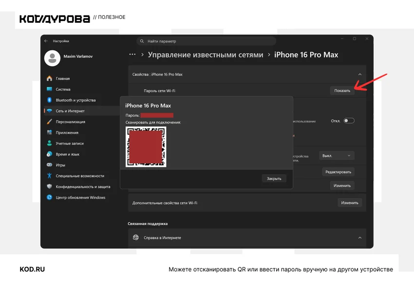Screen dimensions: 414x283
Task: Click the Редактировать button
Action: (x=338, y=172)
